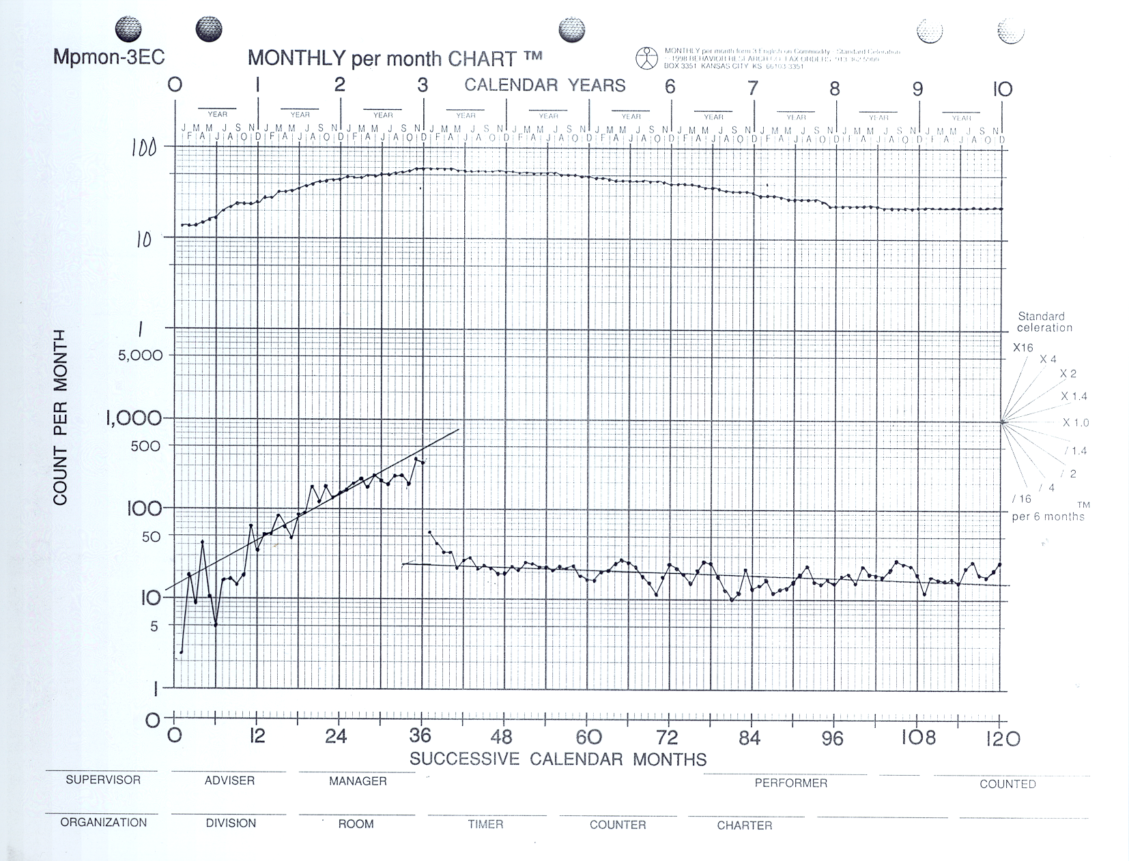Click the Mpmon-3EC form code label

109,57
